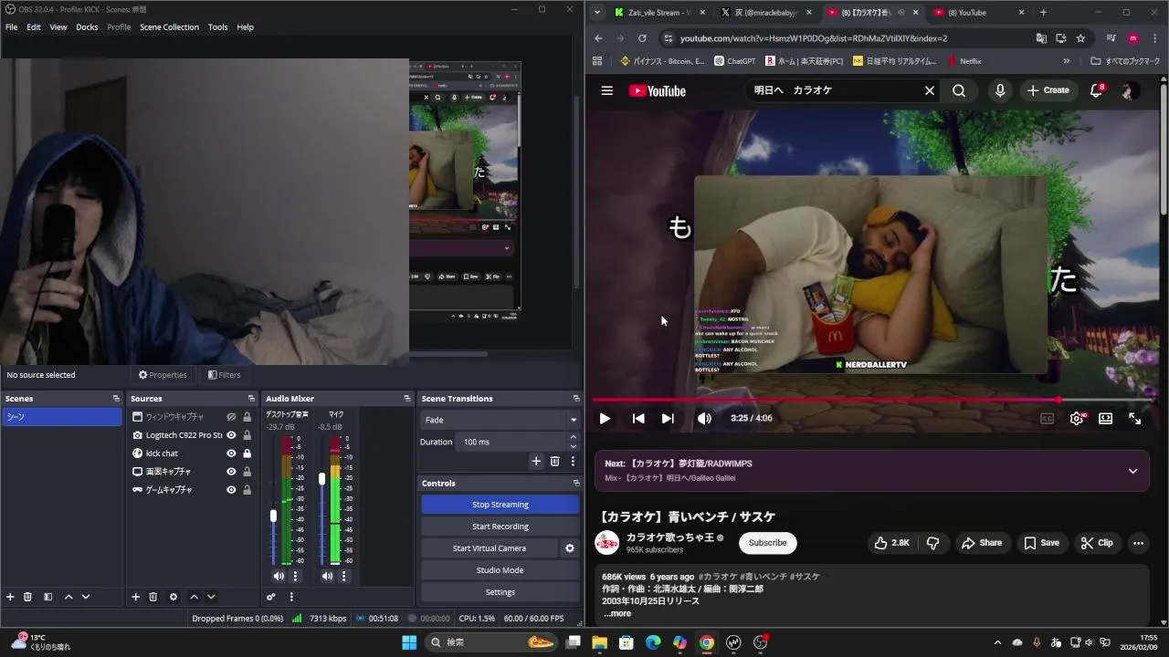The height and width of the screenshot is (657, 1169).
Task: Reload the Chrome page
Action: pyautogui.click(x=642, y=38)
